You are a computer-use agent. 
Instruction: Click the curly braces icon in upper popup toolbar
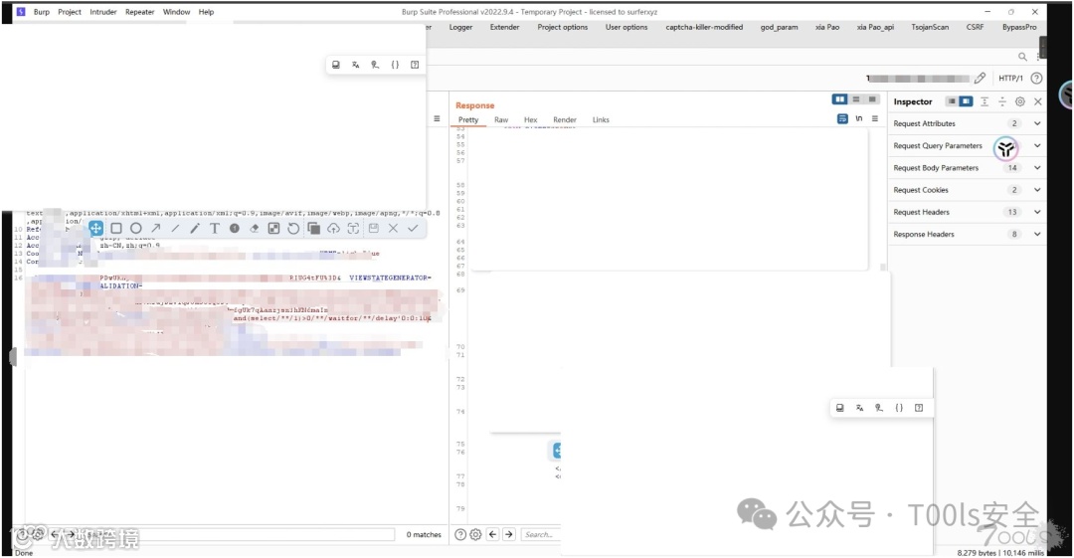pos(395,65)
